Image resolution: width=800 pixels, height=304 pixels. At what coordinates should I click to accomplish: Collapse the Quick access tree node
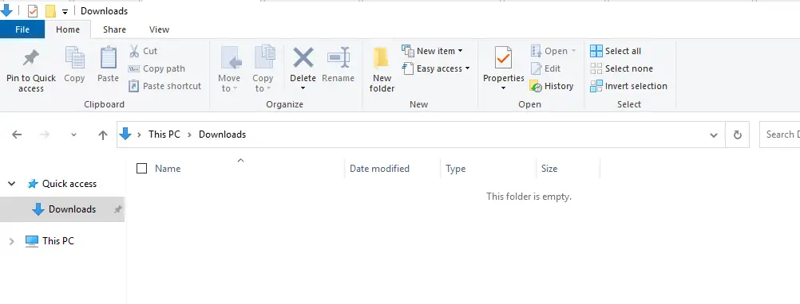coord(12,184)
